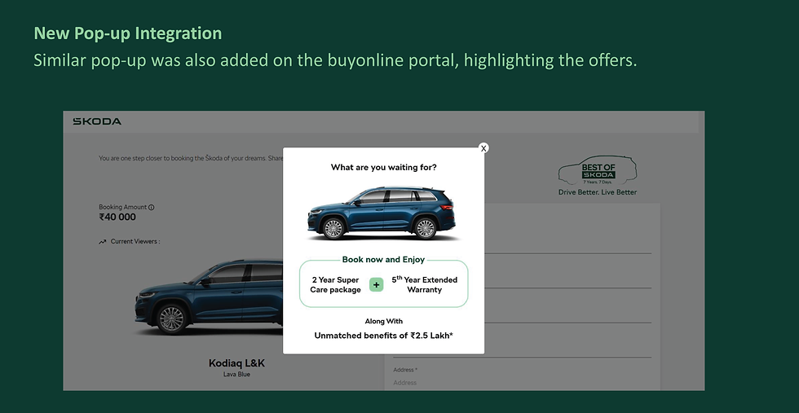Click the 'Along With' text

point(383,321)
